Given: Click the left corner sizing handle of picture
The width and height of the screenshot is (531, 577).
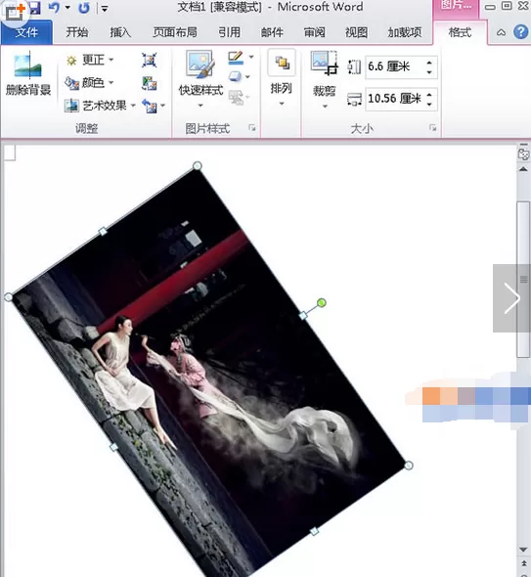Looking at the screenshot, I should 8,297.
